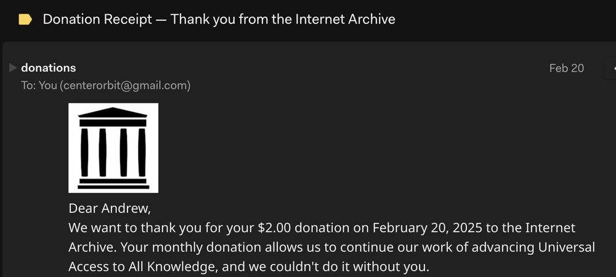The height and width of the screenshot is (277, 616).
Task: Click the "To: You" recipient label
Action: point(39,86)
